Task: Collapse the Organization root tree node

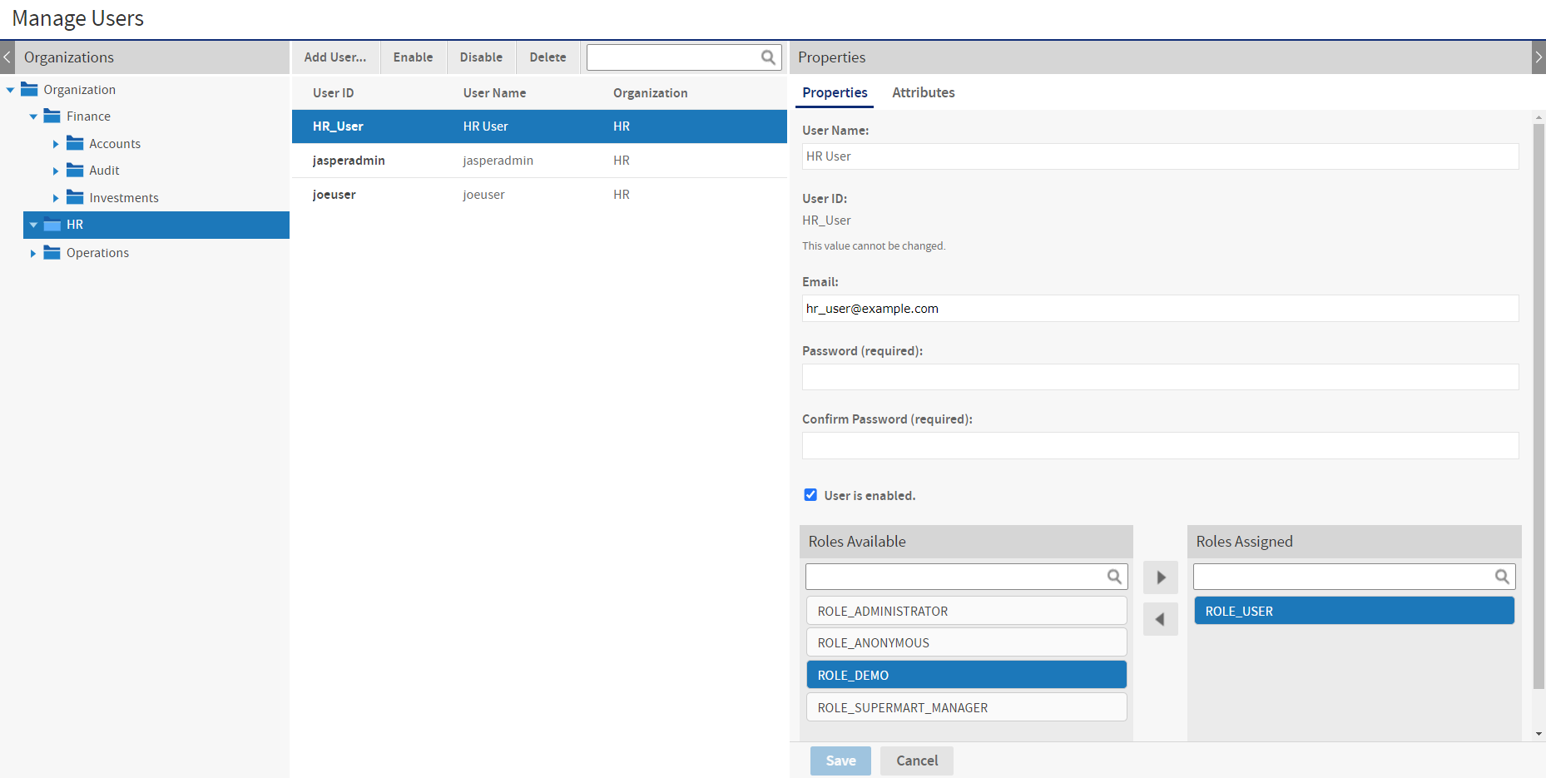Action: pyautogui.click(x=10, y=90)
